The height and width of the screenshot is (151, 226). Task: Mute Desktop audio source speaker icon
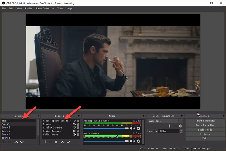point(132,128)
